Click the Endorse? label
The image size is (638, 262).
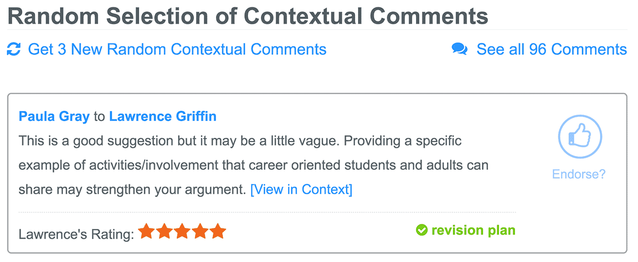579,174
